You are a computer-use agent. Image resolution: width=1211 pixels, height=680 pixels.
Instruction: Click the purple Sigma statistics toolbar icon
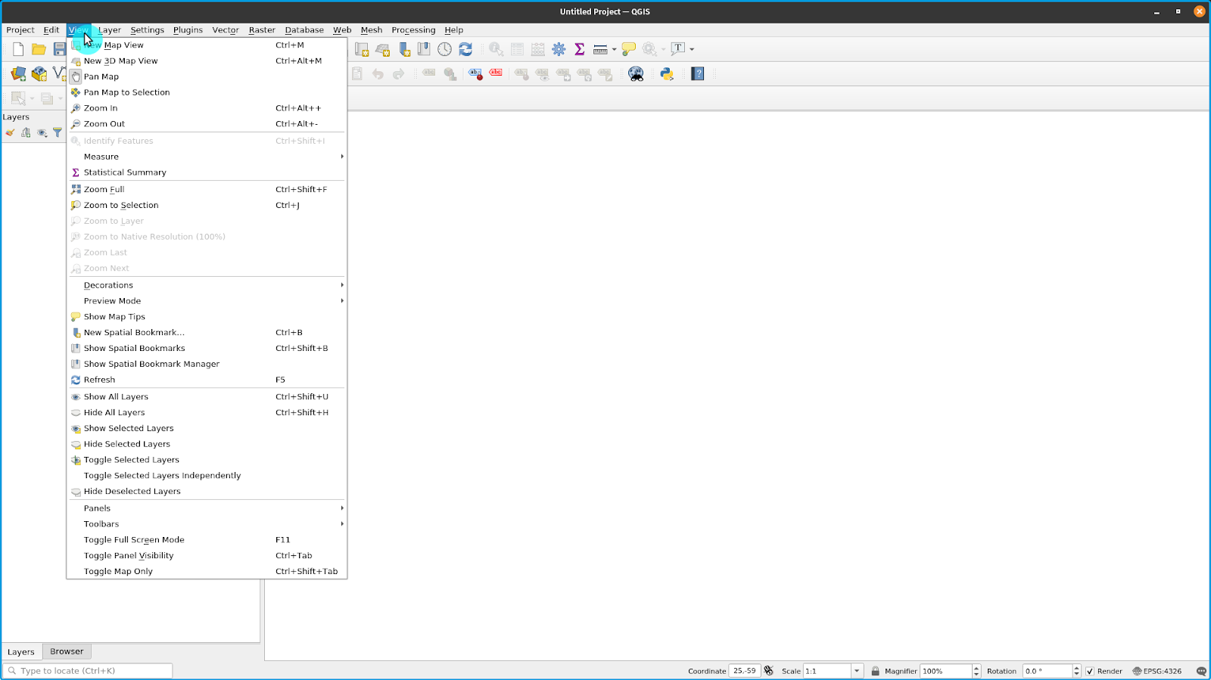point(580,49)
